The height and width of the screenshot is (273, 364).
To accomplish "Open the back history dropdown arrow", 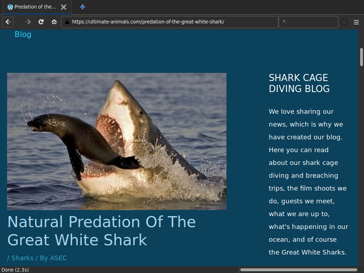I will (x=18, y=22).
